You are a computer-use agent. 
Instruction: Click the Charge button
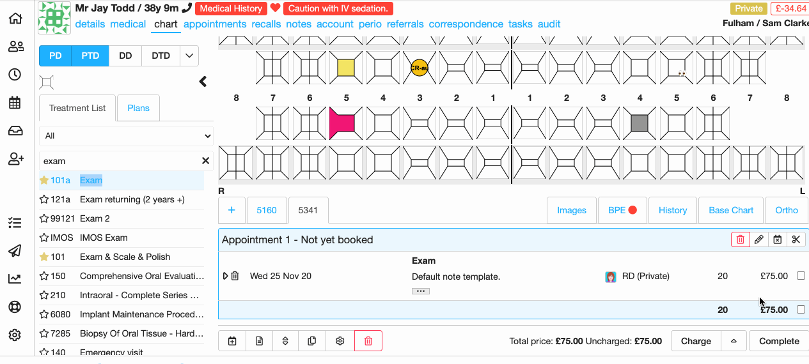point(696,341)
